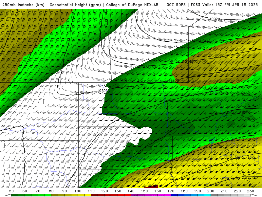Click the 'College of DuPage NEXLAB' label
The height and width of the screenshot is (197, 262).
click(x=132, y=5)
